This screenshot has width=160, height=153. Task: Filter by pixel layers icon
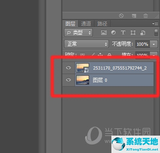pyautogui.click(x=104, y=32)
